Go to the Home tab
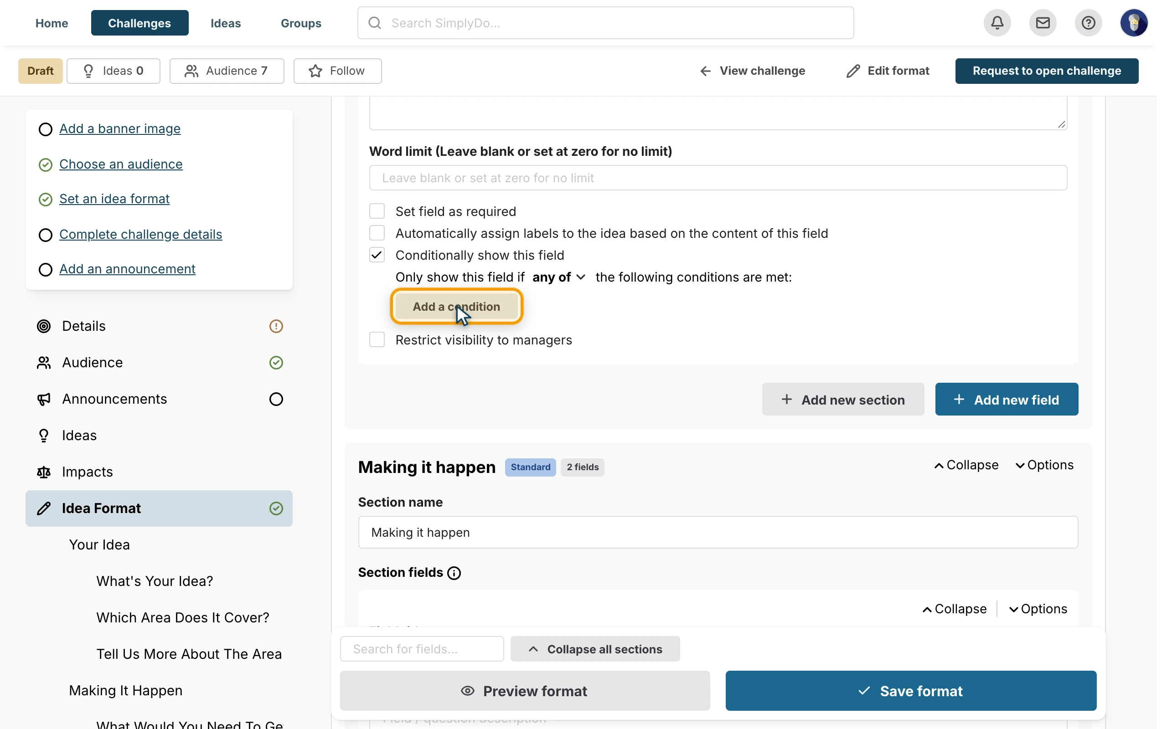This screenshot has height=729, width=1167. pyautogui.click(x=52, y=23)
